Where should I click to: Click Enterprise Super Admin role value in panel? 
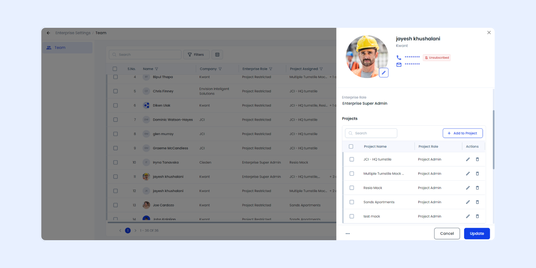pos(365,104)
